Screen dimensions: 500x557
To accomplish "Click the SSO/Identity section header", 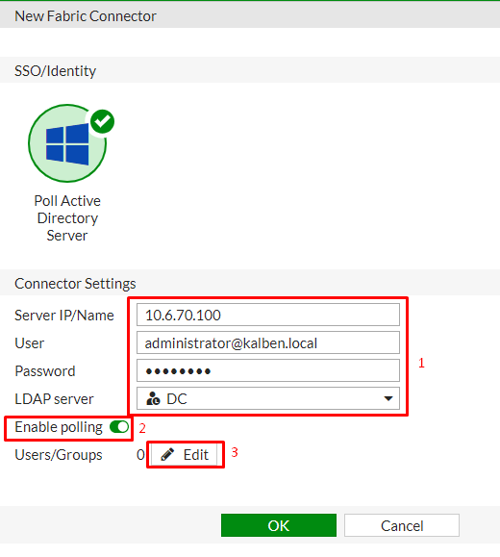I will (x=55, y=71).
